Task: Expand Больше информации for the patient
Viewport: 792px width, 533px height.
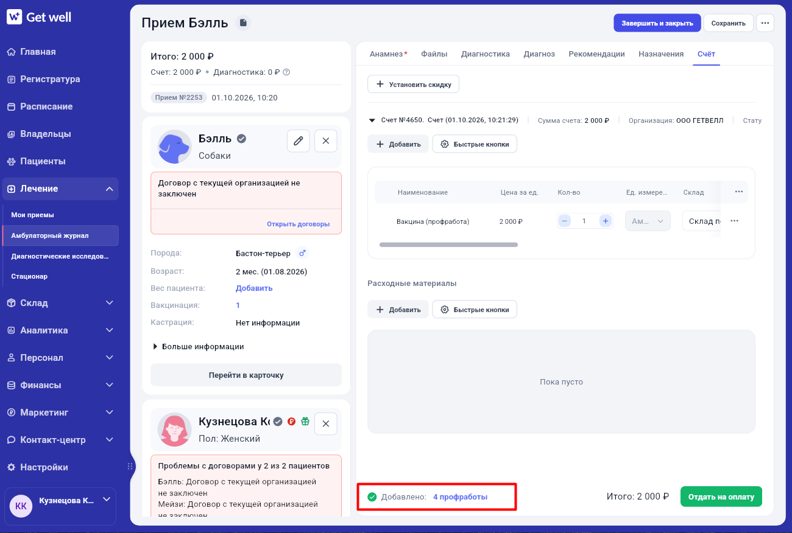Action: (x=198, y=347)
